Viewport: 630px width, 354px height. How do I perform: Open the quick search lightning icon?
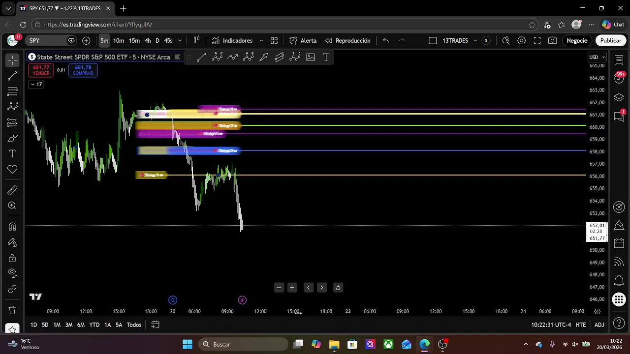[506, 41]
